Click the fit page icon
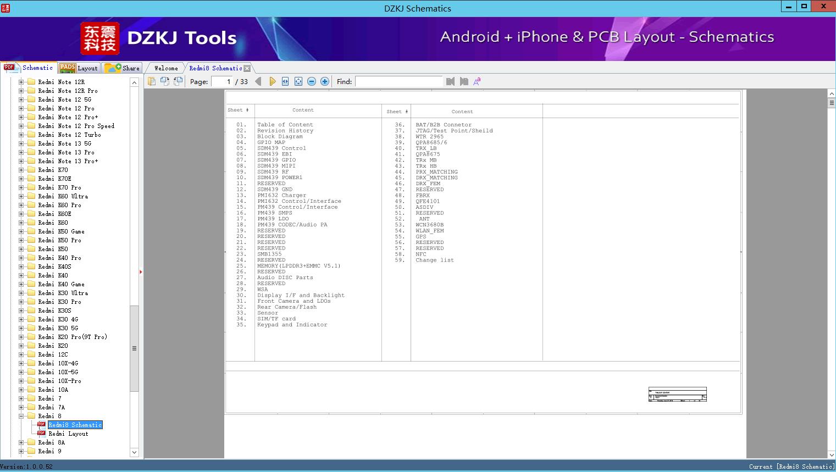This screenshot has height=472, width=836. coord(298,81)
